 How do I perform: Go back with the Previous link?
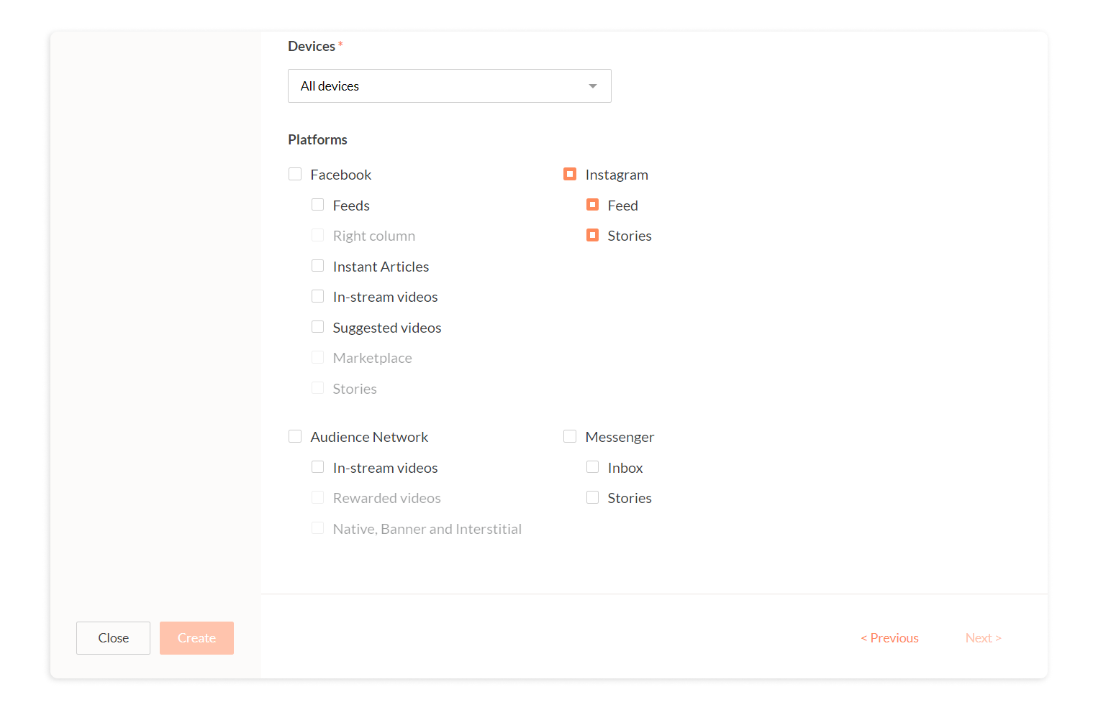[889, 638]
